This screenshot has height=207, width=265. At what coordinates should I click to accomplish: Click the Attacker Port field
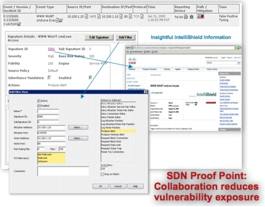51,133
